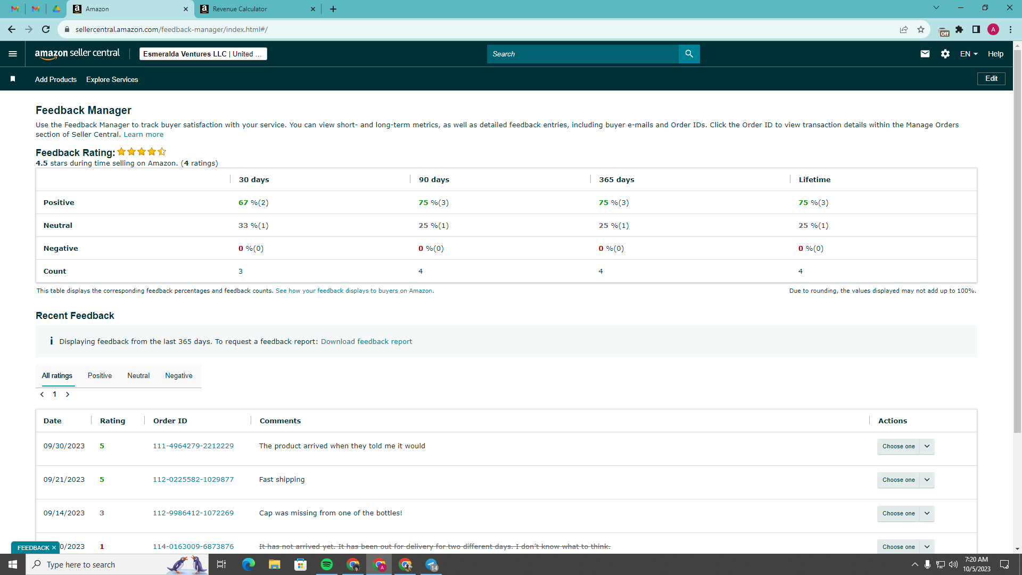The image size is (1022, 575).
Task: Select the All ratings tab
Action: 57,376
